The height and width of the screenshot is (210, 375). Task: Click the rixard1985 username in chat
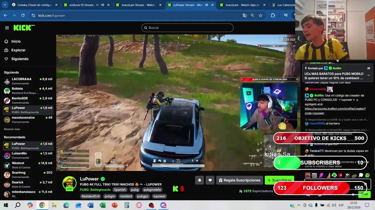pyautogui.click(x=317, y=123)
